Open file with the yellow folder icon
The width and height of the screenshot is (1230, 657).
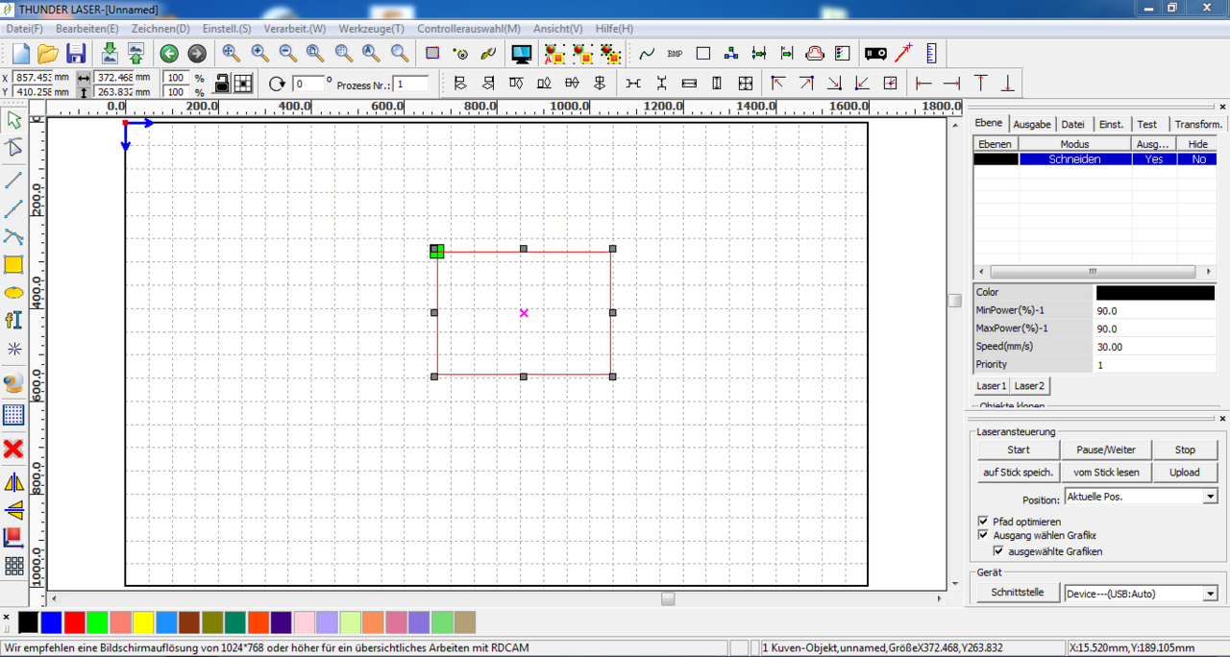point(48,54)
